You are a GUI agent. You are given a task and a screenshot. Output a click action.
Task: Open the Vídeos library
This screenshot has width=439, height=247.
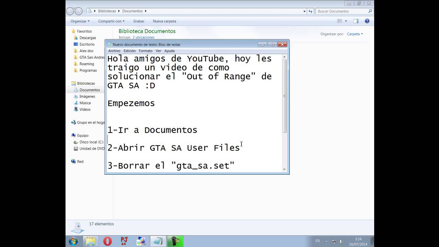pos(85,109)
